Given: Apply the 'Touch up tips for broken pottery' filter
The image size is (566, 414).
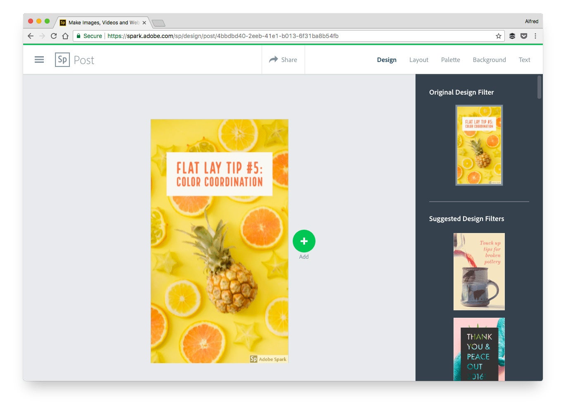Looking at the screenshot, I should pos(479,271).
